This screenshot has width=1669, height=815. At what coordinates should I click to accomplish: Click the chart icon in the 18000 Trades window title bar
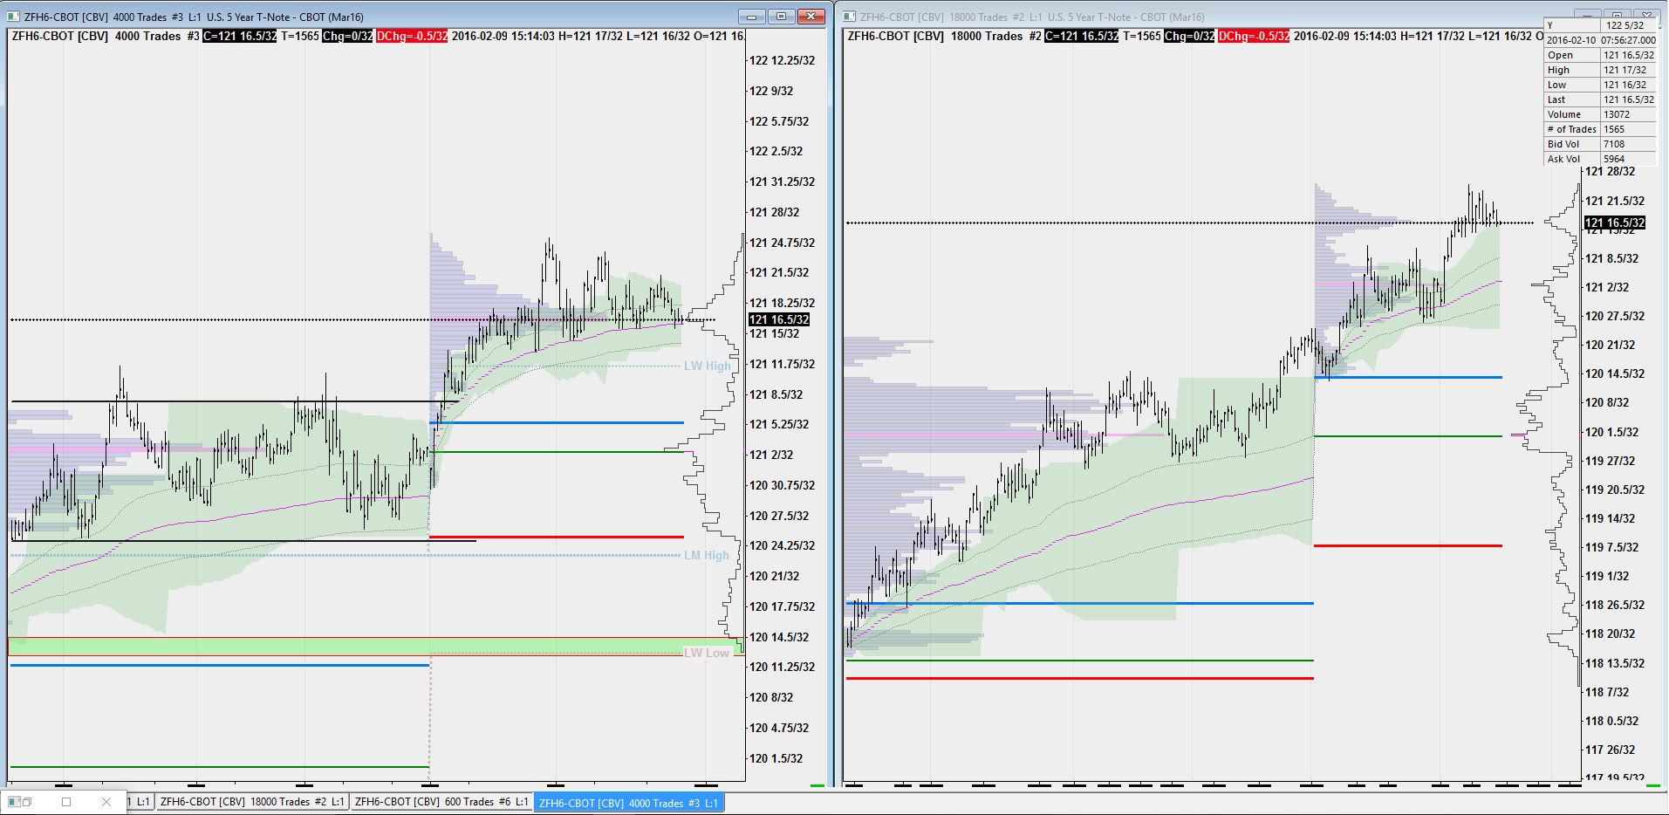coord(849,17)
